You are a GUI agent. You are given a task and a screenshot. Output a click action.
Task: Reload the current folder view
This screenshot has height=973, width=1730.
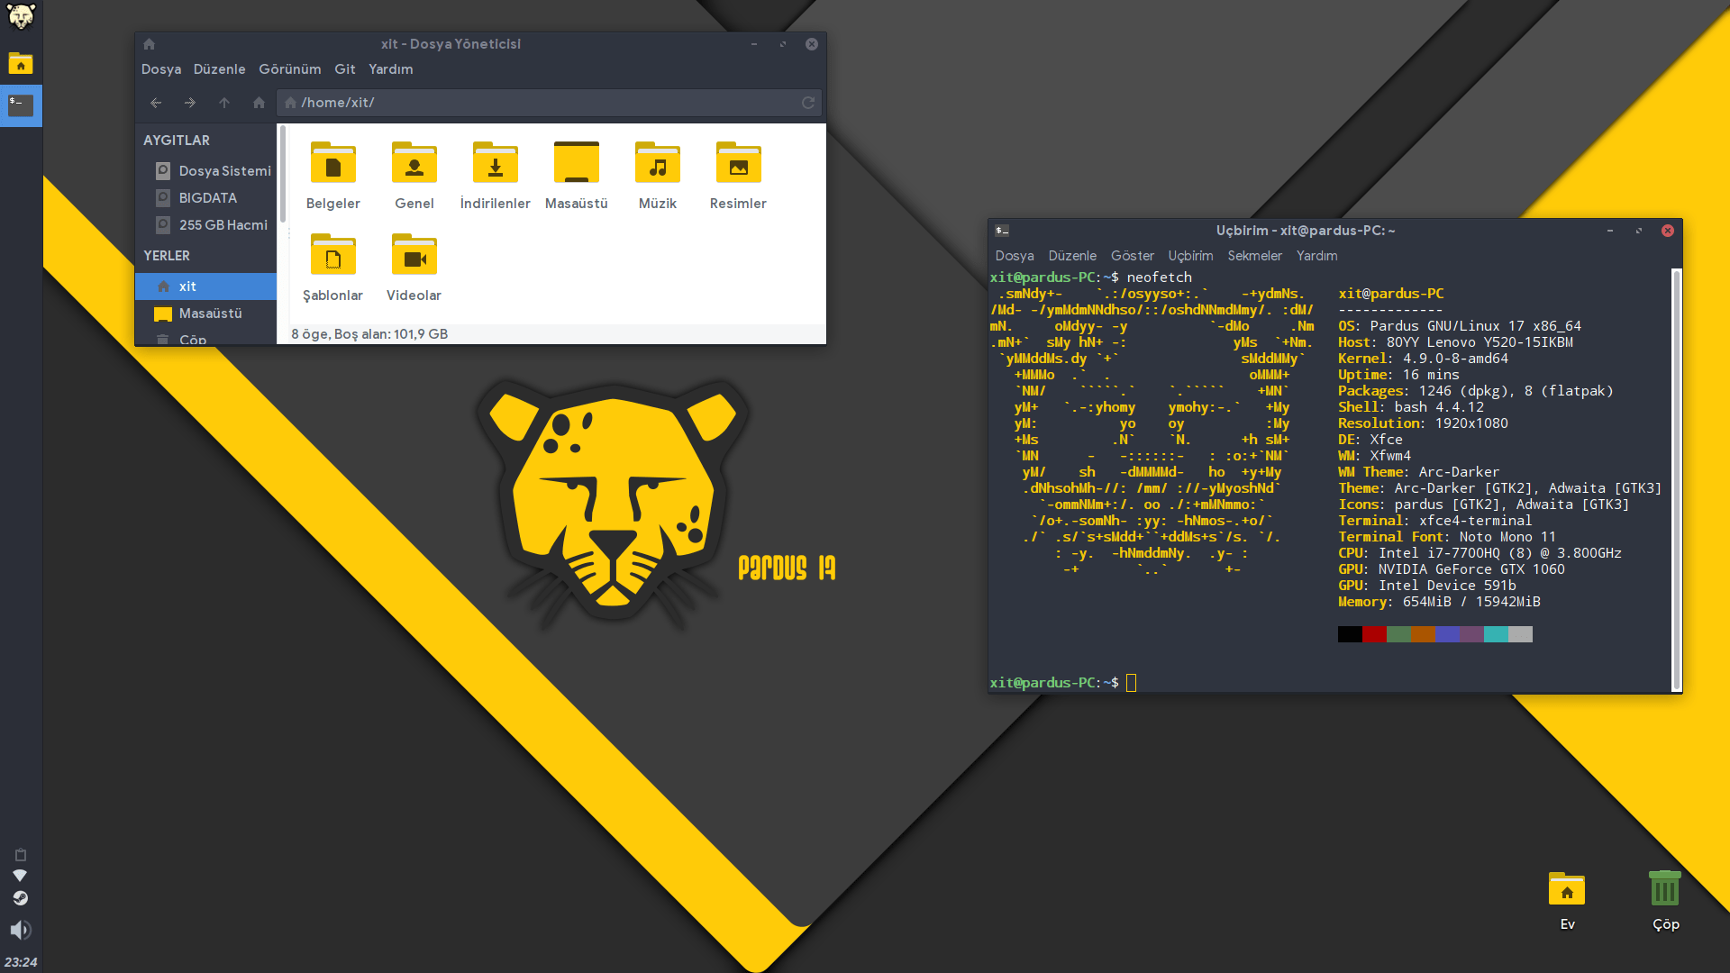(808, 103)
